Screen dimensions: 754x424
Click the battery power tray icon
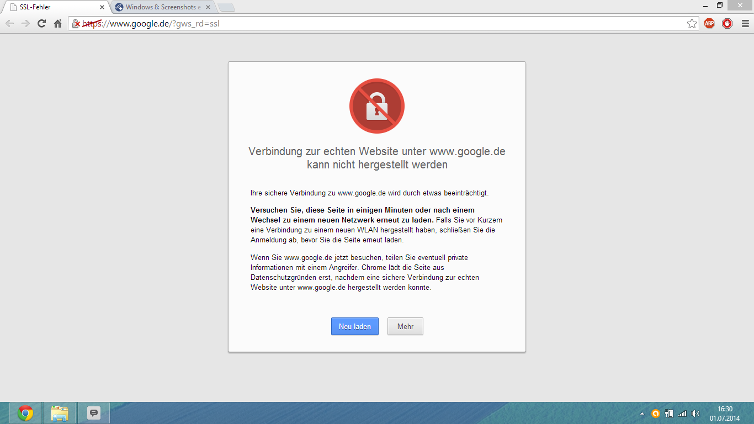click(669, 414)
